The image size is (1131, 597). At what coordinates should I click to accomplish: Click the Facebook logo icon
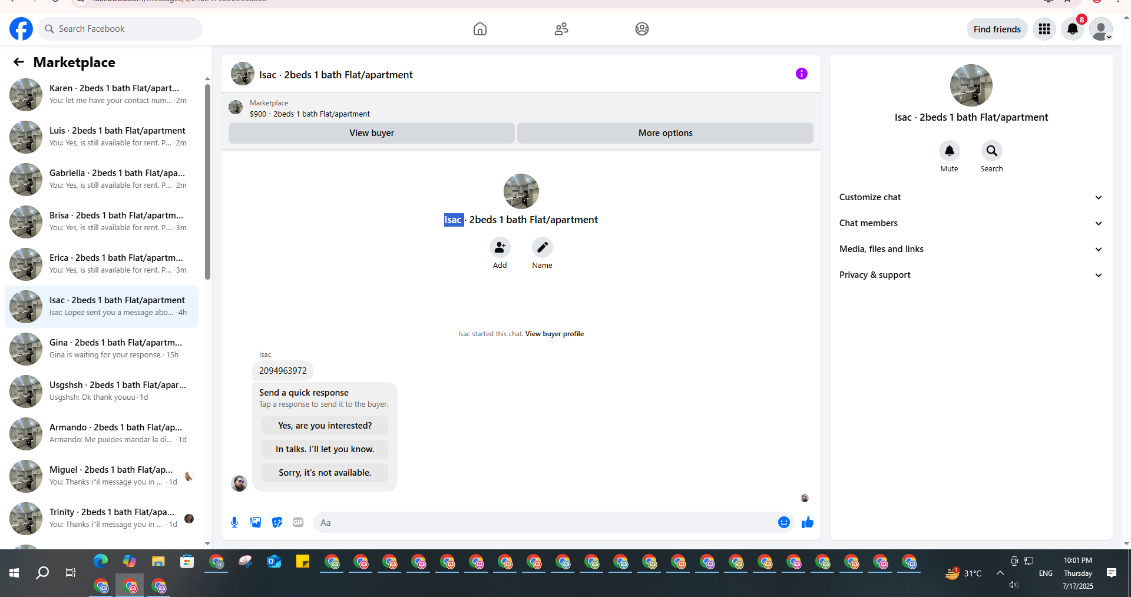(x=21, y=29)
